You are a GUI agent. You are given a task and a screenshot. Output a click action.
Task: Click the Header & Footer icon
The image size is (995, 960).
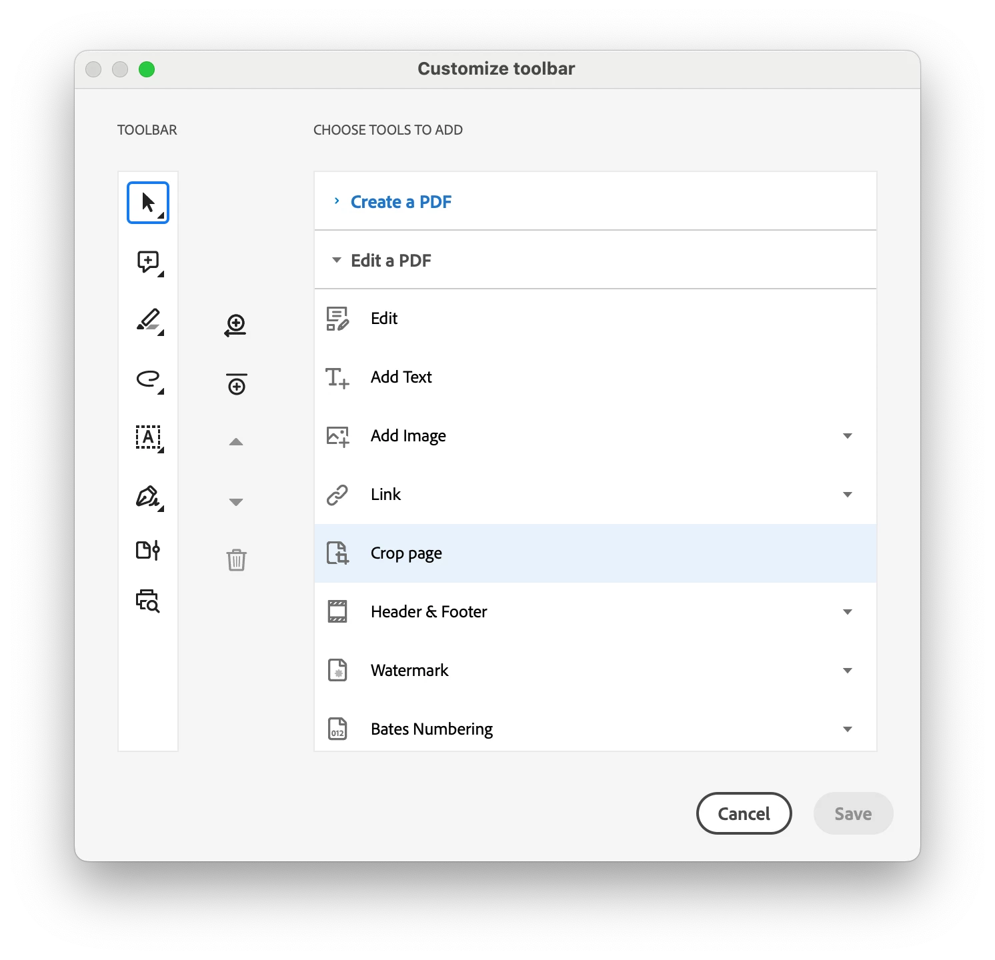point(337,611)
